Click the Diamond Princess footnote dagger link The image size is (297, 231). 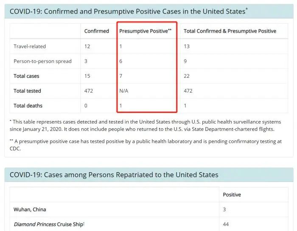(x=84, y=223)
